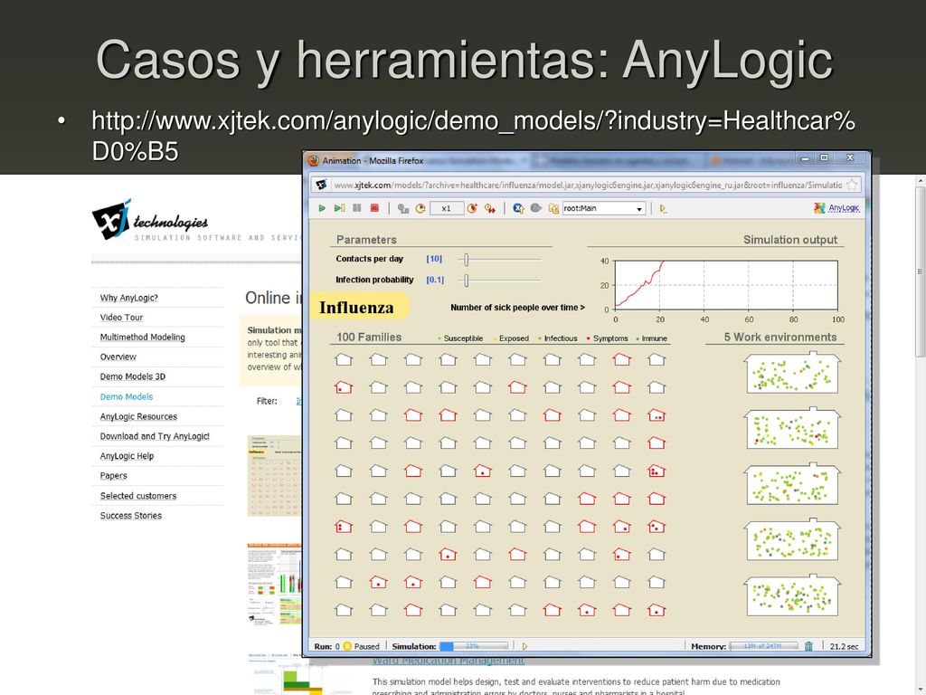The width and height of the screenshot is (926, 695).
Task: Click the status bar play arrow icon
Action: click(524, 646)
